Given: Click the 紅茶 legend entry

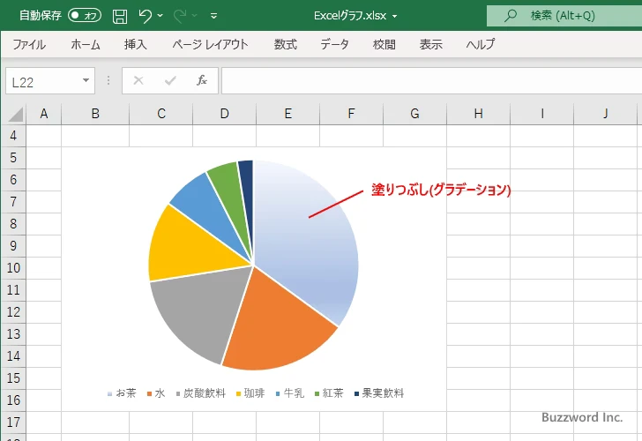Looking at the screenshot, I should click(x=329, y=393).
